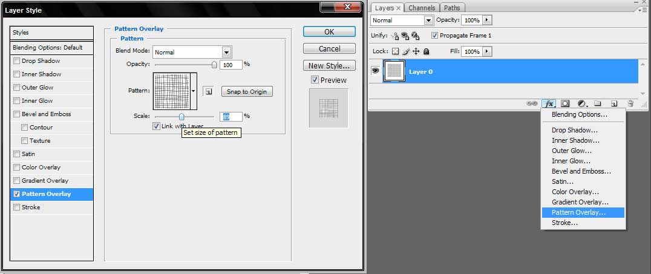Click the Create new layer icon

coord(613,104)
